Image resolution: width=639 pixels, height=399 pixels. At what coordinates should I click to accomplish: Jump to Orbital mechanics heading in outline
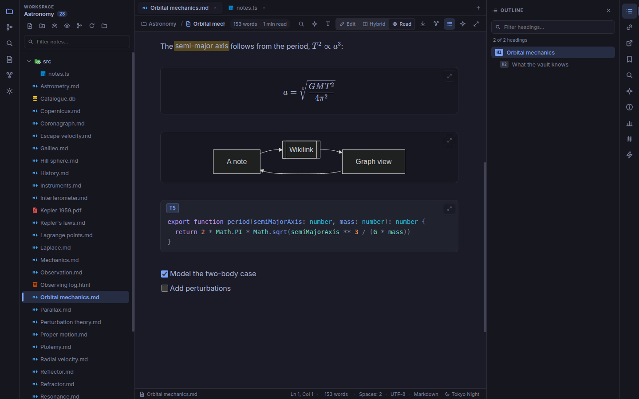coord(553,52)
